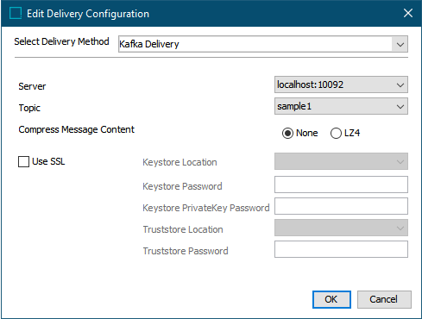Screen dimensions: 422x319
Task: Expand the Topic sample1 dropdown
Action: coord(400,107)
